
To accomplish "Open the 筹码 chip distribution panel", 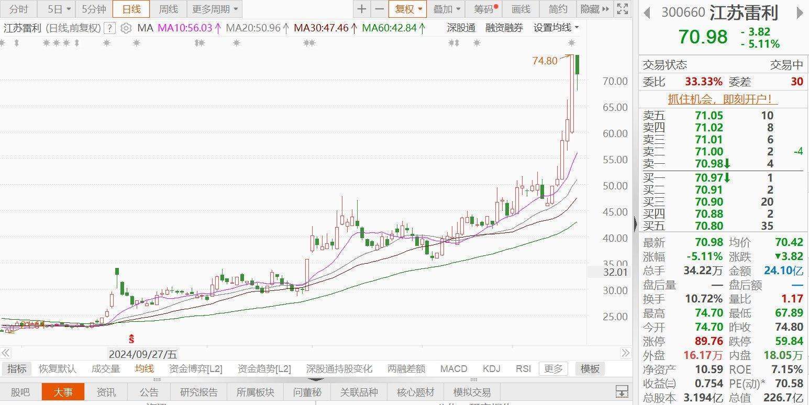I will click(484, 9).
